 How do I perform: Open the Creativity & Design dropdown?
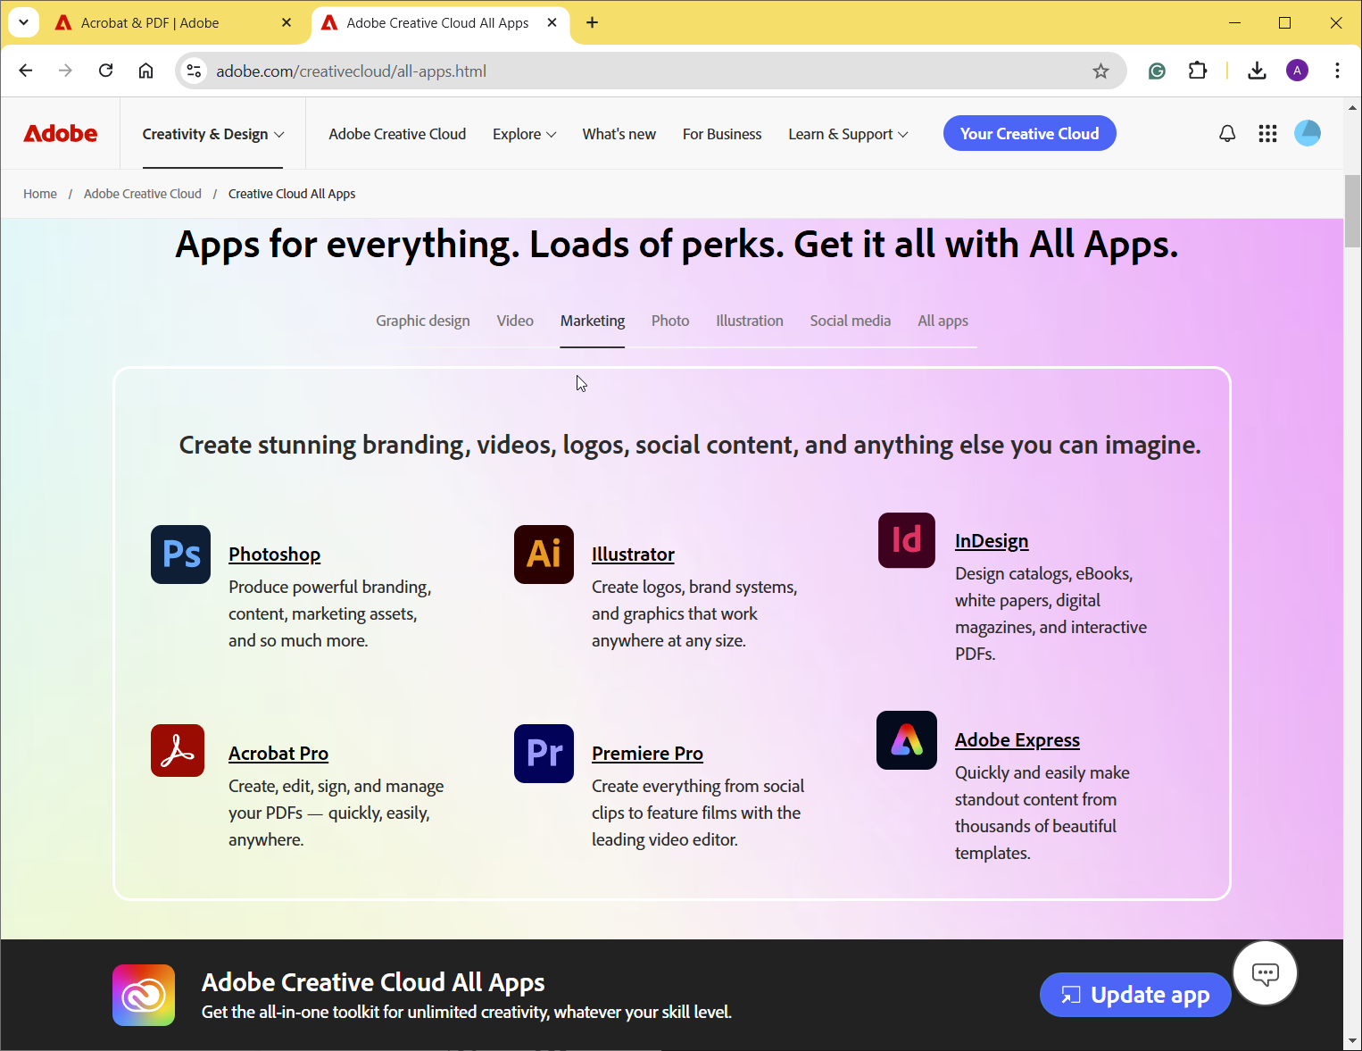pyautogui.click(x=212, y=133)
